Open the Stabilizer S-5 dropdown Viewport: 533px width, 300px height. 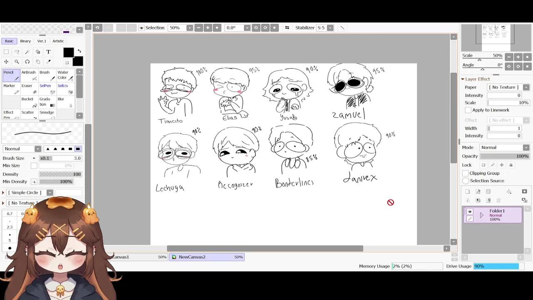tap(330, 28)
